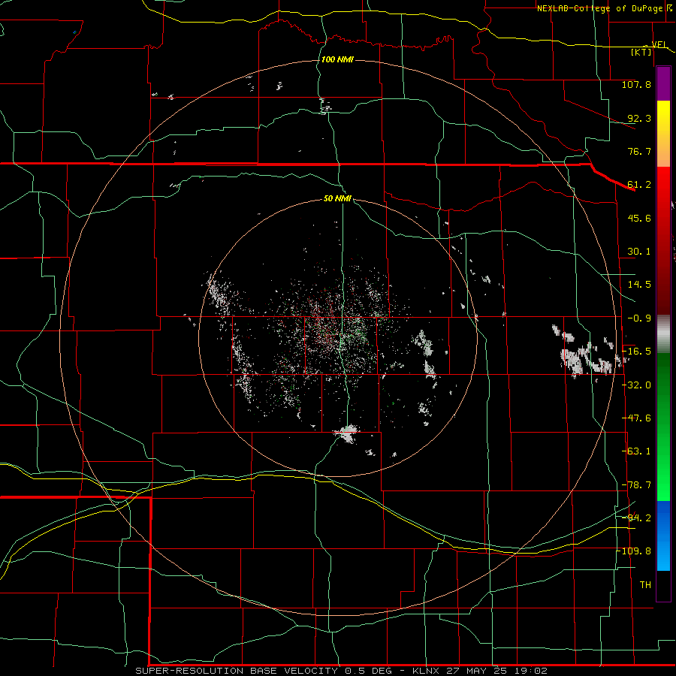Select the 45.6 scale label
The image size is (676, 676).
pos(639,218)
